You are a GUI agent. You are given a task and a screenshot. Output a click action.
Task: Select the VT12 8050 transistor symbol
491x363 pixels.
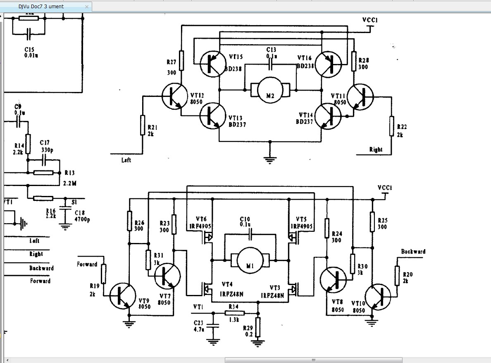click(174, 97)
